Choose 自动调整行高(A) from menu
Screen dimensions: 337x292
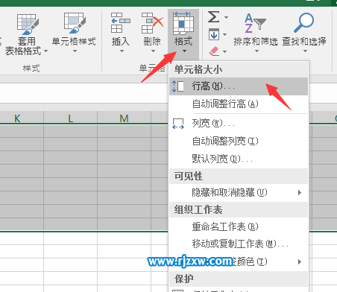(239, 104)
